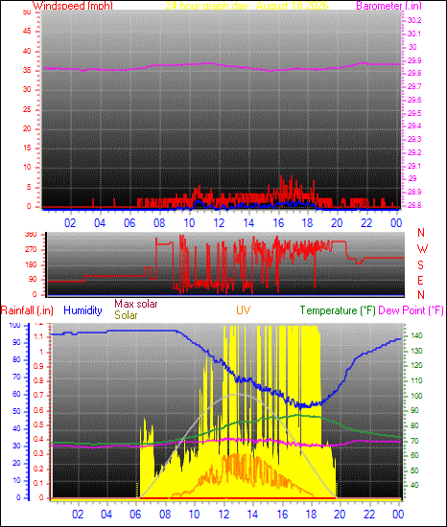Click the "28.8" barometer axis value
The height and width of the screenshot is (527, 447).
point(414,205)
